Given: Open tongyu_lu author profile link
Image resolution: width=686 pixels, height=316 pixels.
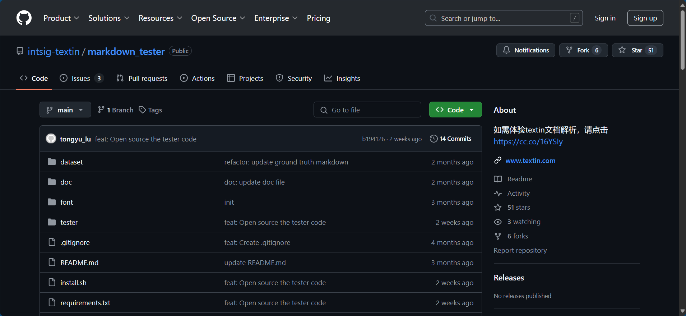Looking at the screenshot, I should [75, 139].
